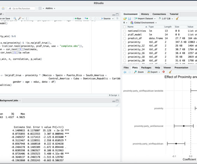Switch to the Packages tab

(146, 68)
